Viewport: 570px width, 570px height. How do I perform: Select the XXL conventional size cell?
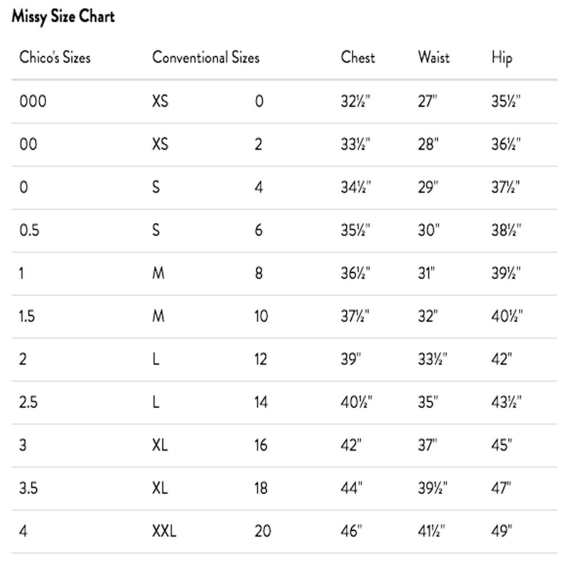pyautogui.click(x=164, y=532)
